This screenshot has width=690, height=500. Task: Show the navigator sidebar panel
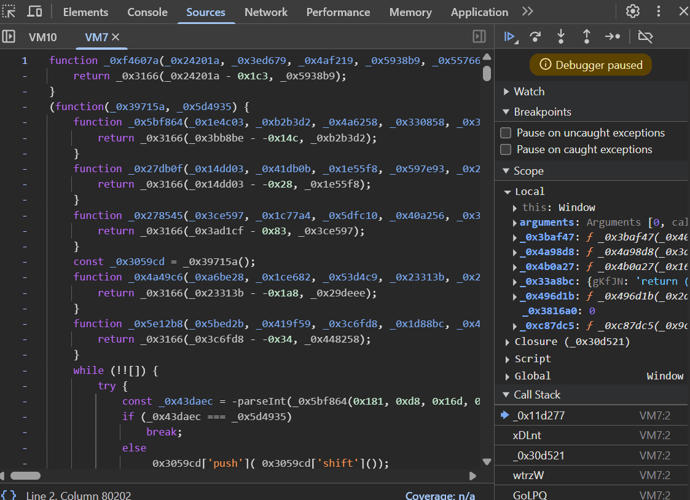pos(9,37)
